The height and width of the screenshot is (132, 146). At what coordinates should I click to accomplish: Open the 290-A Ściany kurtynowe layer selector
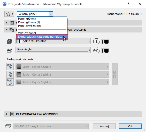click(x=51, y=126)
